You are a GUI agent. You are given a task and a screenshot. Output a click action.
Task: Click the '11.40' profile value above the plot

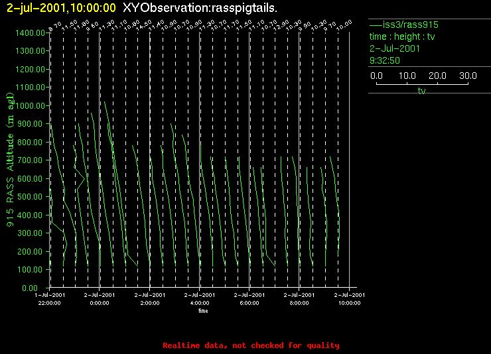coord(156,26)
